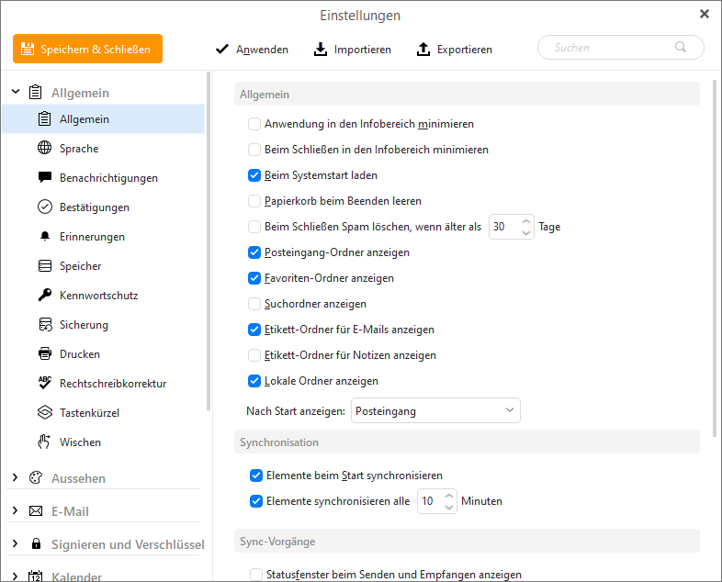Click the printer icon for Drucken
Viewport: 722px width, 582px height.
pyautogui.click(x=45, y=353)
